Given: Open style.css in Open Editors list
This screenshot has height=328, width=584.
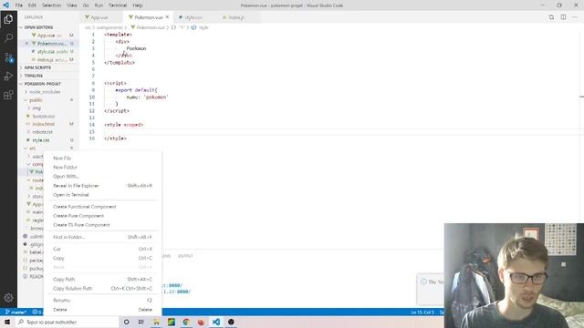Looking at the screenshot, I should (48, 52).
